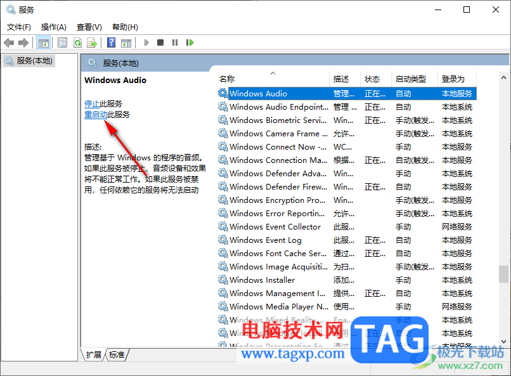This screenshot has width=511, height=376.
Task: Click gear icon of Windows Audio row
Action: pyautogui.click(x=223, y=93)
